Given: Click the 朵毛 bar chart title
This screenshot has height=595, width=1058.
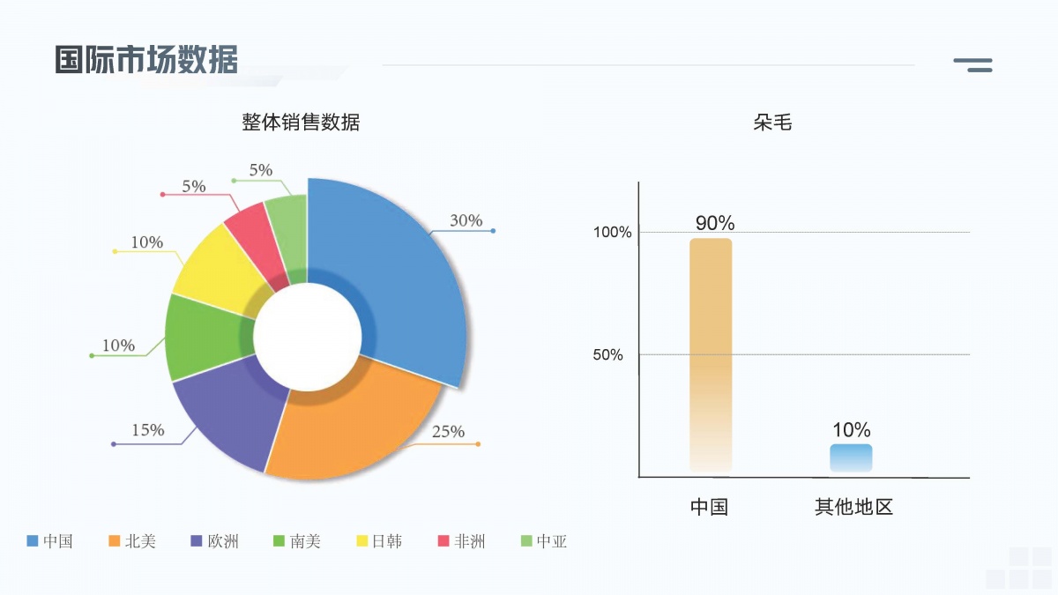Looking at the screenshot, I should (772, 123).
